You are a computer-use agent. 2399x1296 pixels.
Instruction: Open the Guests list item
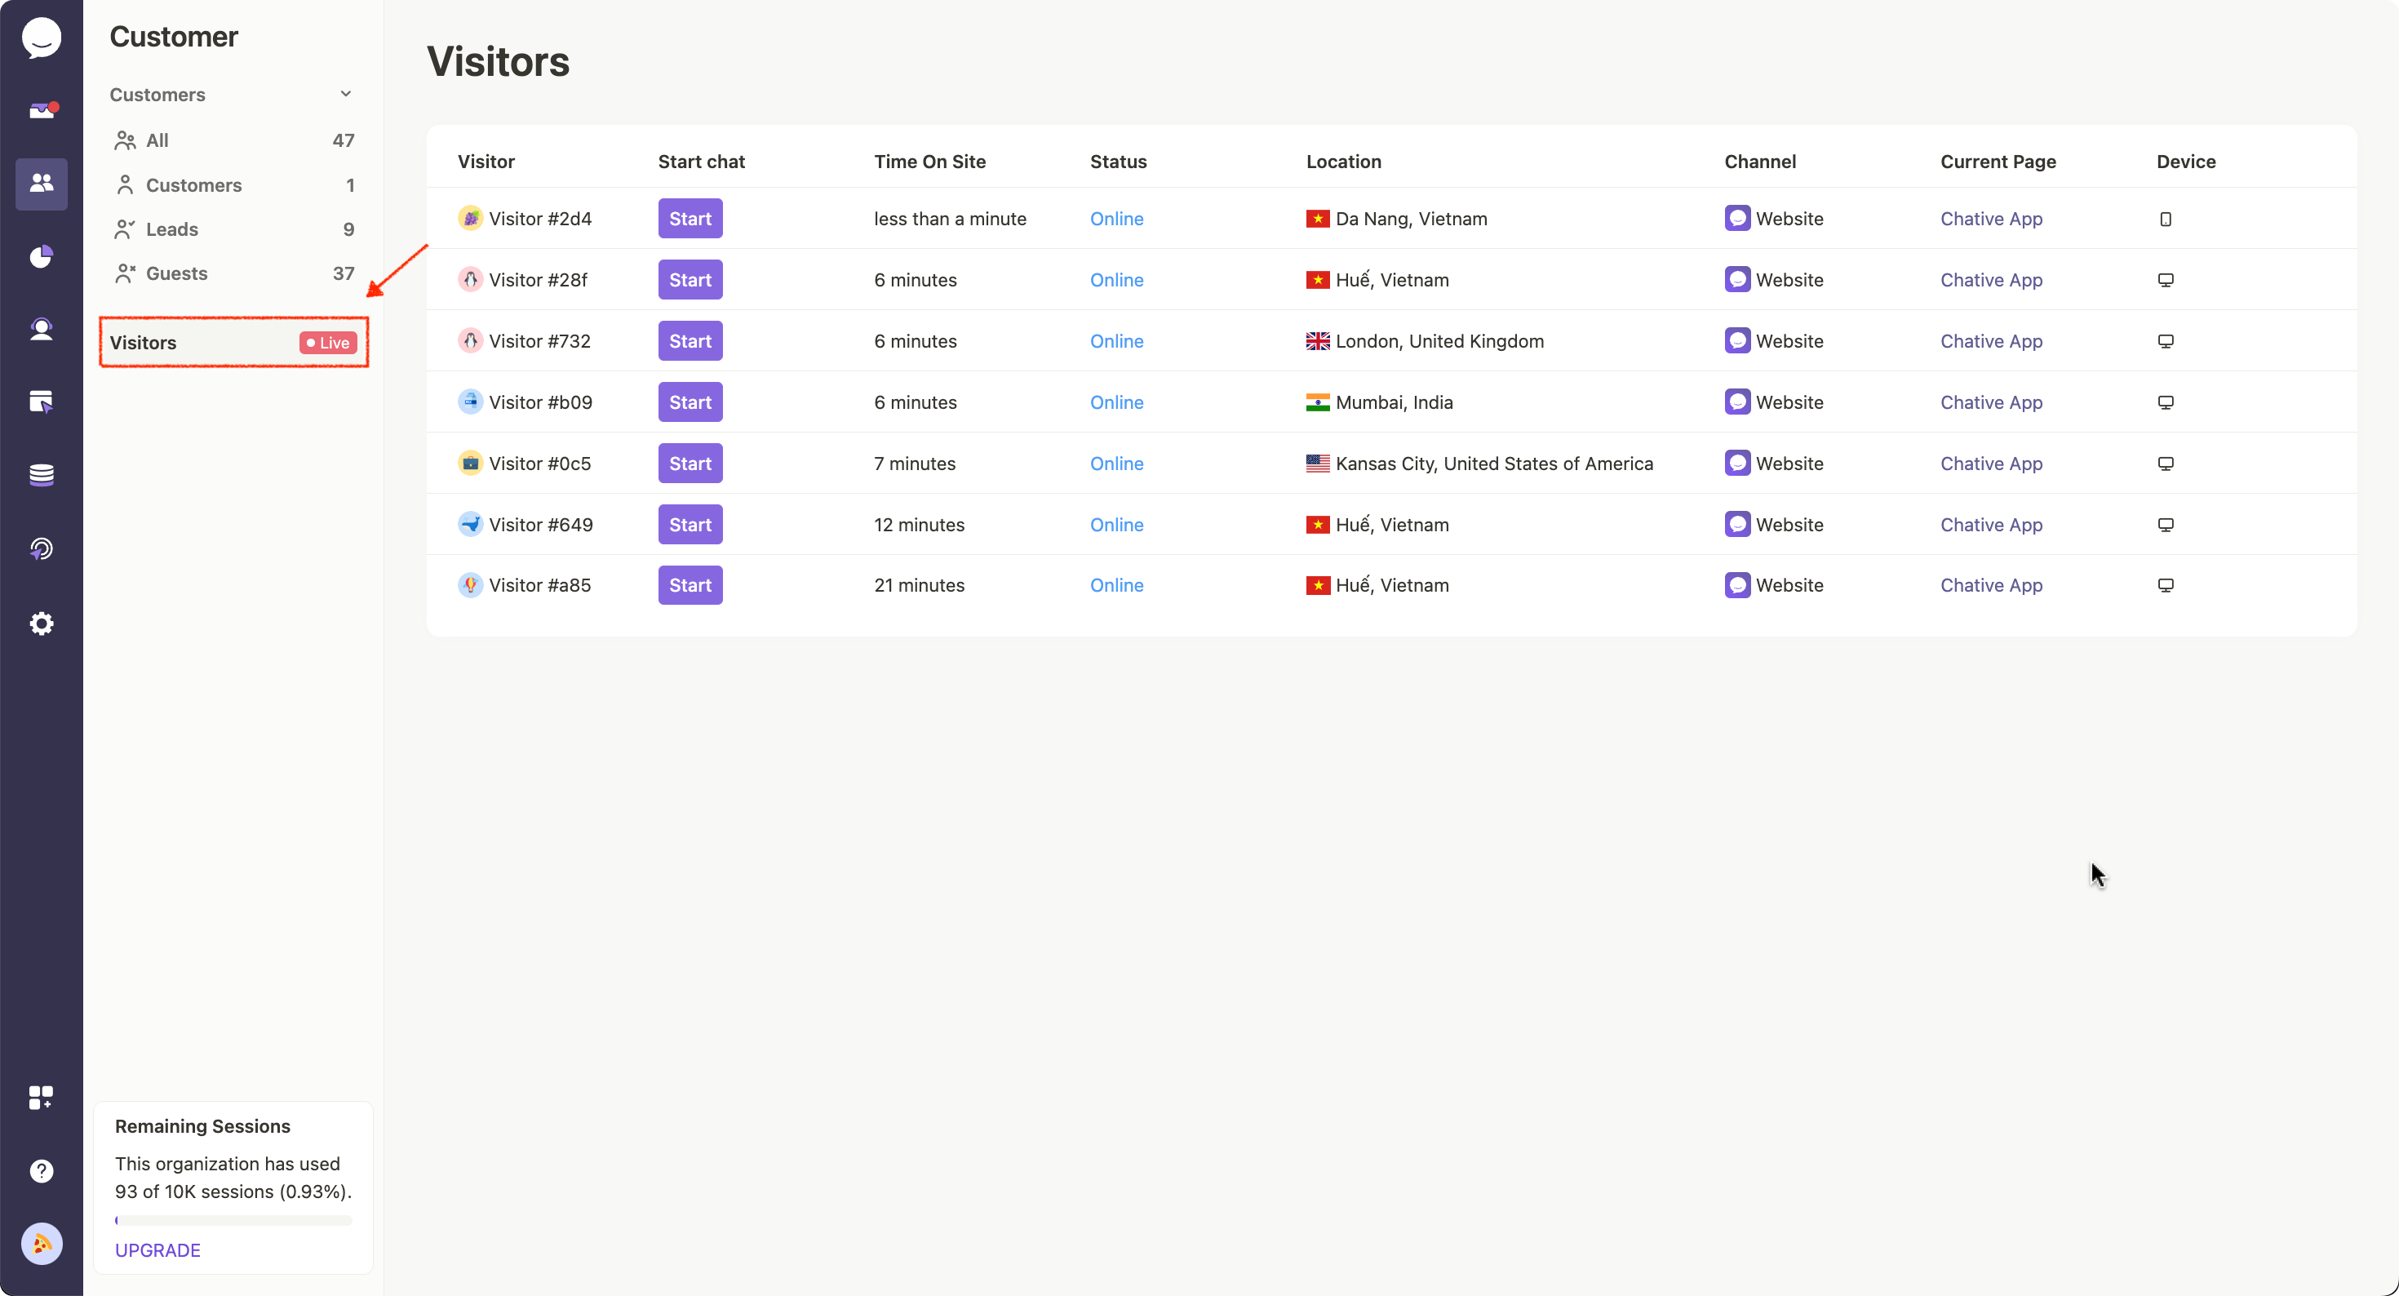[177, 273]
